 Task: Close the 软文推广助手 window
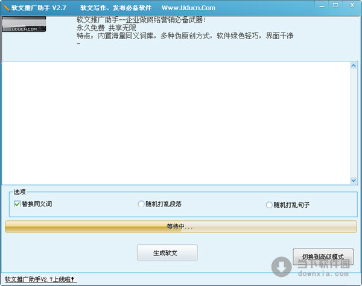(352, 5)
